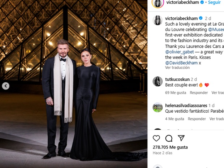Screen dimensions: 224x168
Task: Open comment bubble icon under post
Action: click(169, 138)
